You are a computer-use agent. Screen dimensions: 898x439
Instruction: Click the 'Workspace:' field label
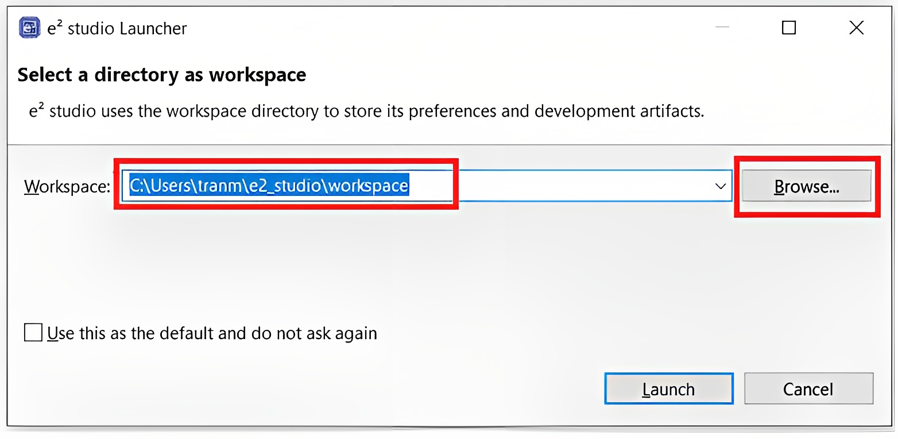pos(67,186)
